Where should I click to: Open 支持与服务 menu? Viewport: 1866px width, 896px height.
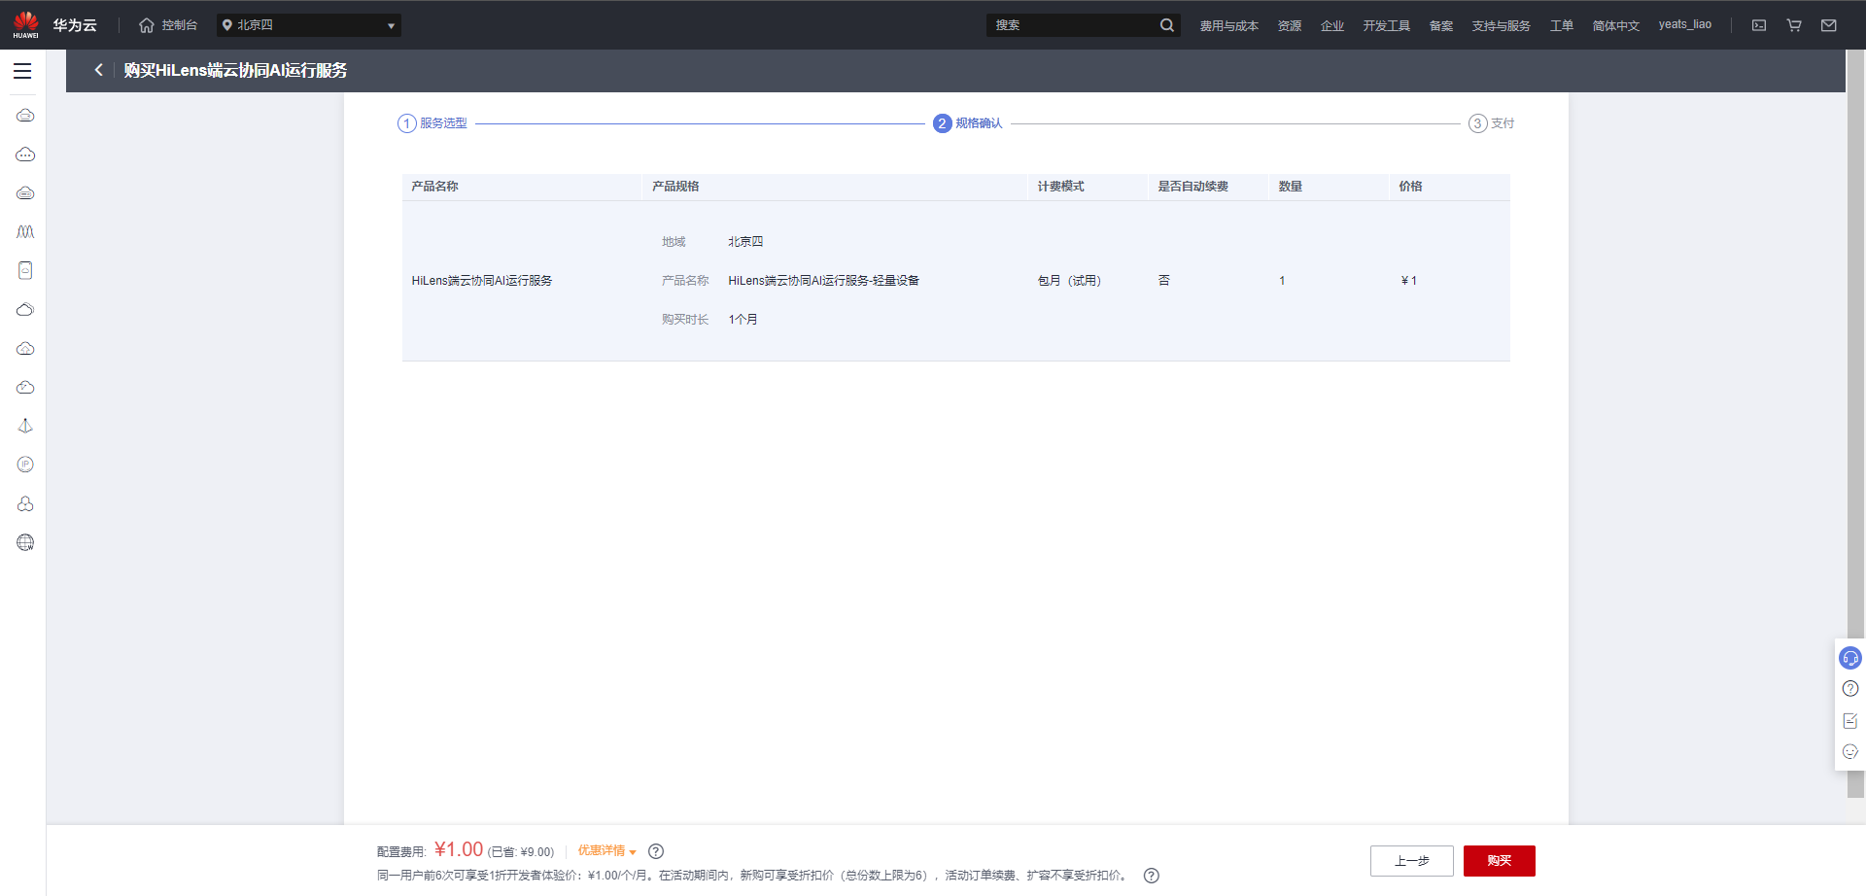tap(1501, 25)
